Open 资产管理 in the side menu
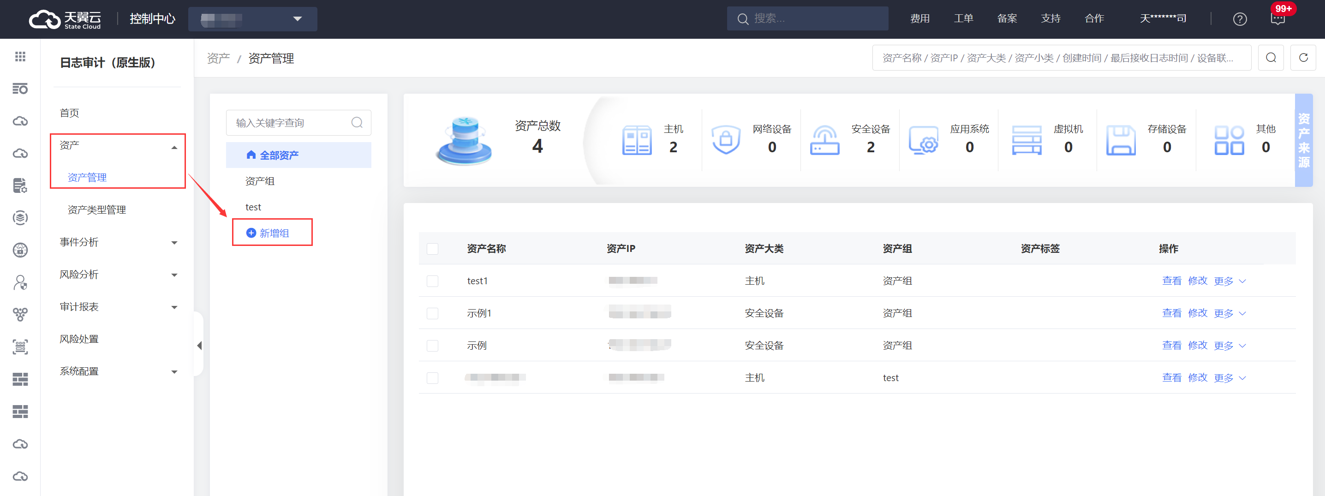1325x496 pixels. pyautogui.click(x=87, y=178)
